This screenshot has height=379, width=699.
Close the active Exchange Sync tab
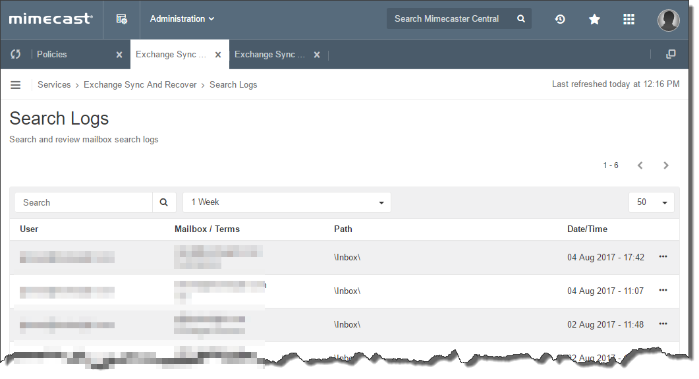218,55
